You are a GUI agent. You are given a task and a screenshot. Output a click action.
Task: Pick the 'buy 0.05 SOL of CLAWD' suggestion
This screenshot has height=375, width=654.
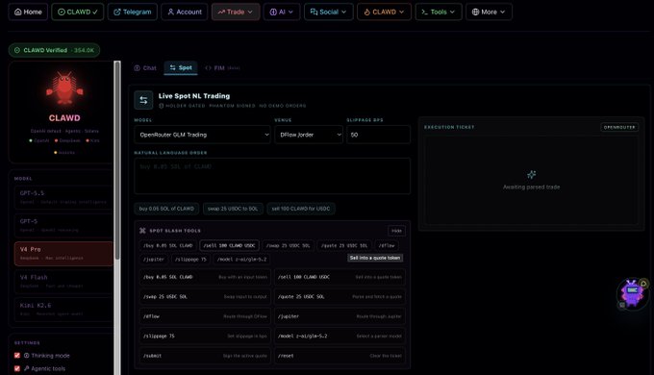166,209
